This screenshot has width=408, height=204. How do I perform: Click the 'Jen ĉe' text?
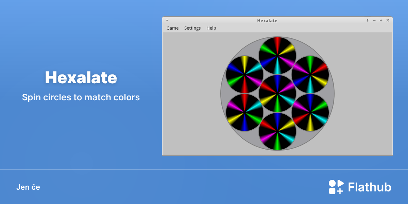click(x=28, y=187)
